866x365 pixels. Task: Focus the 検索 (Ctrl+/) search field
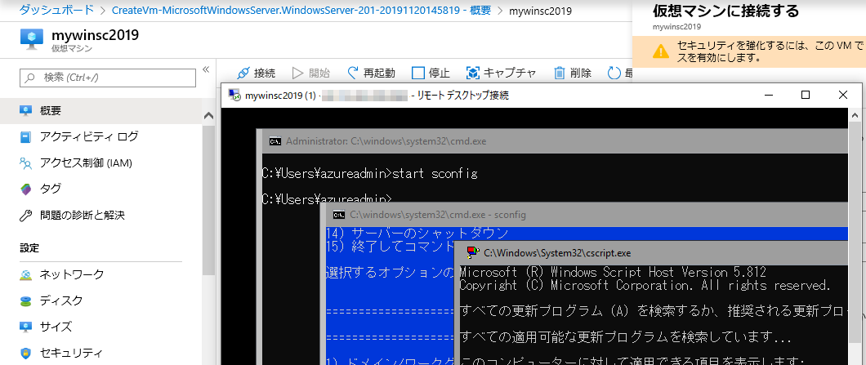pyautogui.click(x=108, y=78)
